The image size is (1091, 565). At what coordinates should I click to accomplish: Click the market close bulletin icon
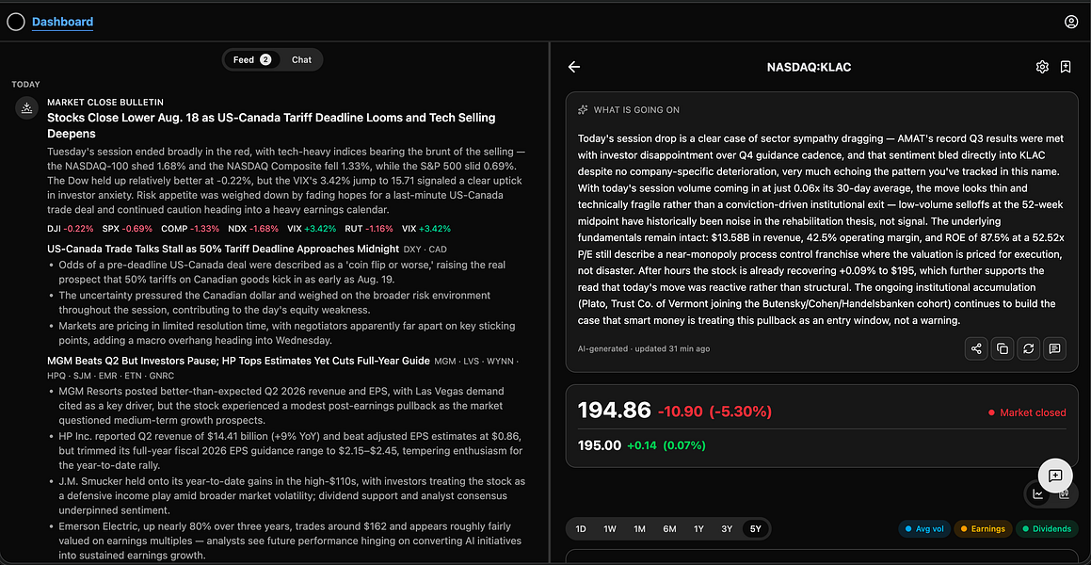(x=26, y=108)
